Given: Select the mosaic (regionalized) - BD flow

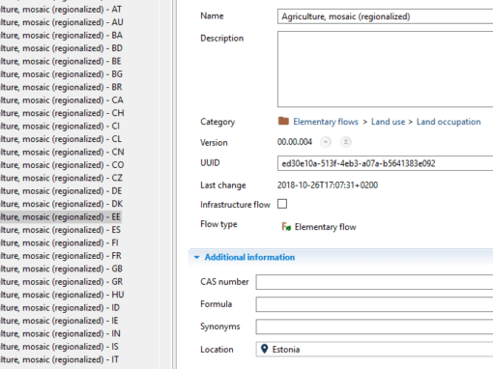Looking at the screenshot, I should coord(61,48).
